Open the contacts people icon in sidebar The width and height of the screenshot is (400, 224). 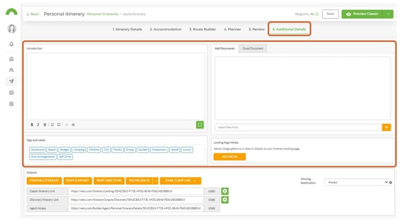point(11,70)
